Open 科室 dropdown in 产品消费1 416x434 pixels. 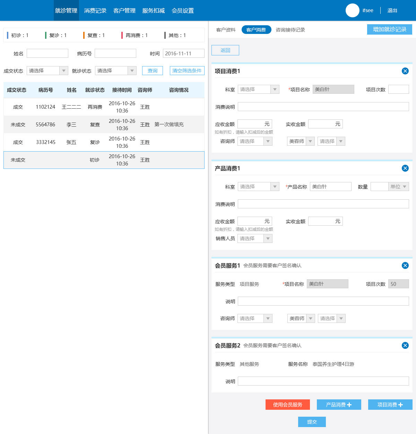(259, 187)
